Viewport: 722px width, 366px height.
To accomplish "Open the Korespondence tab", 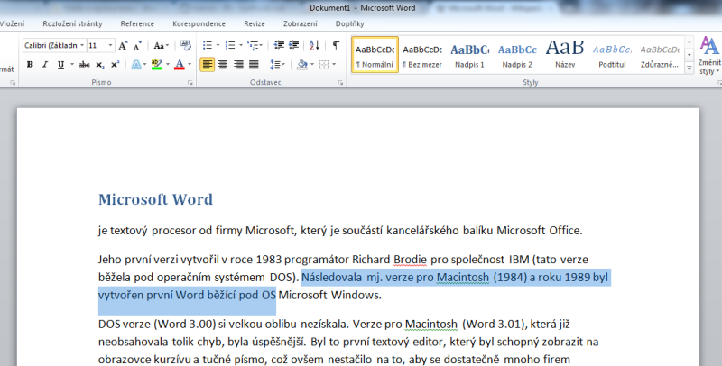I will click(x=199, y=23).
